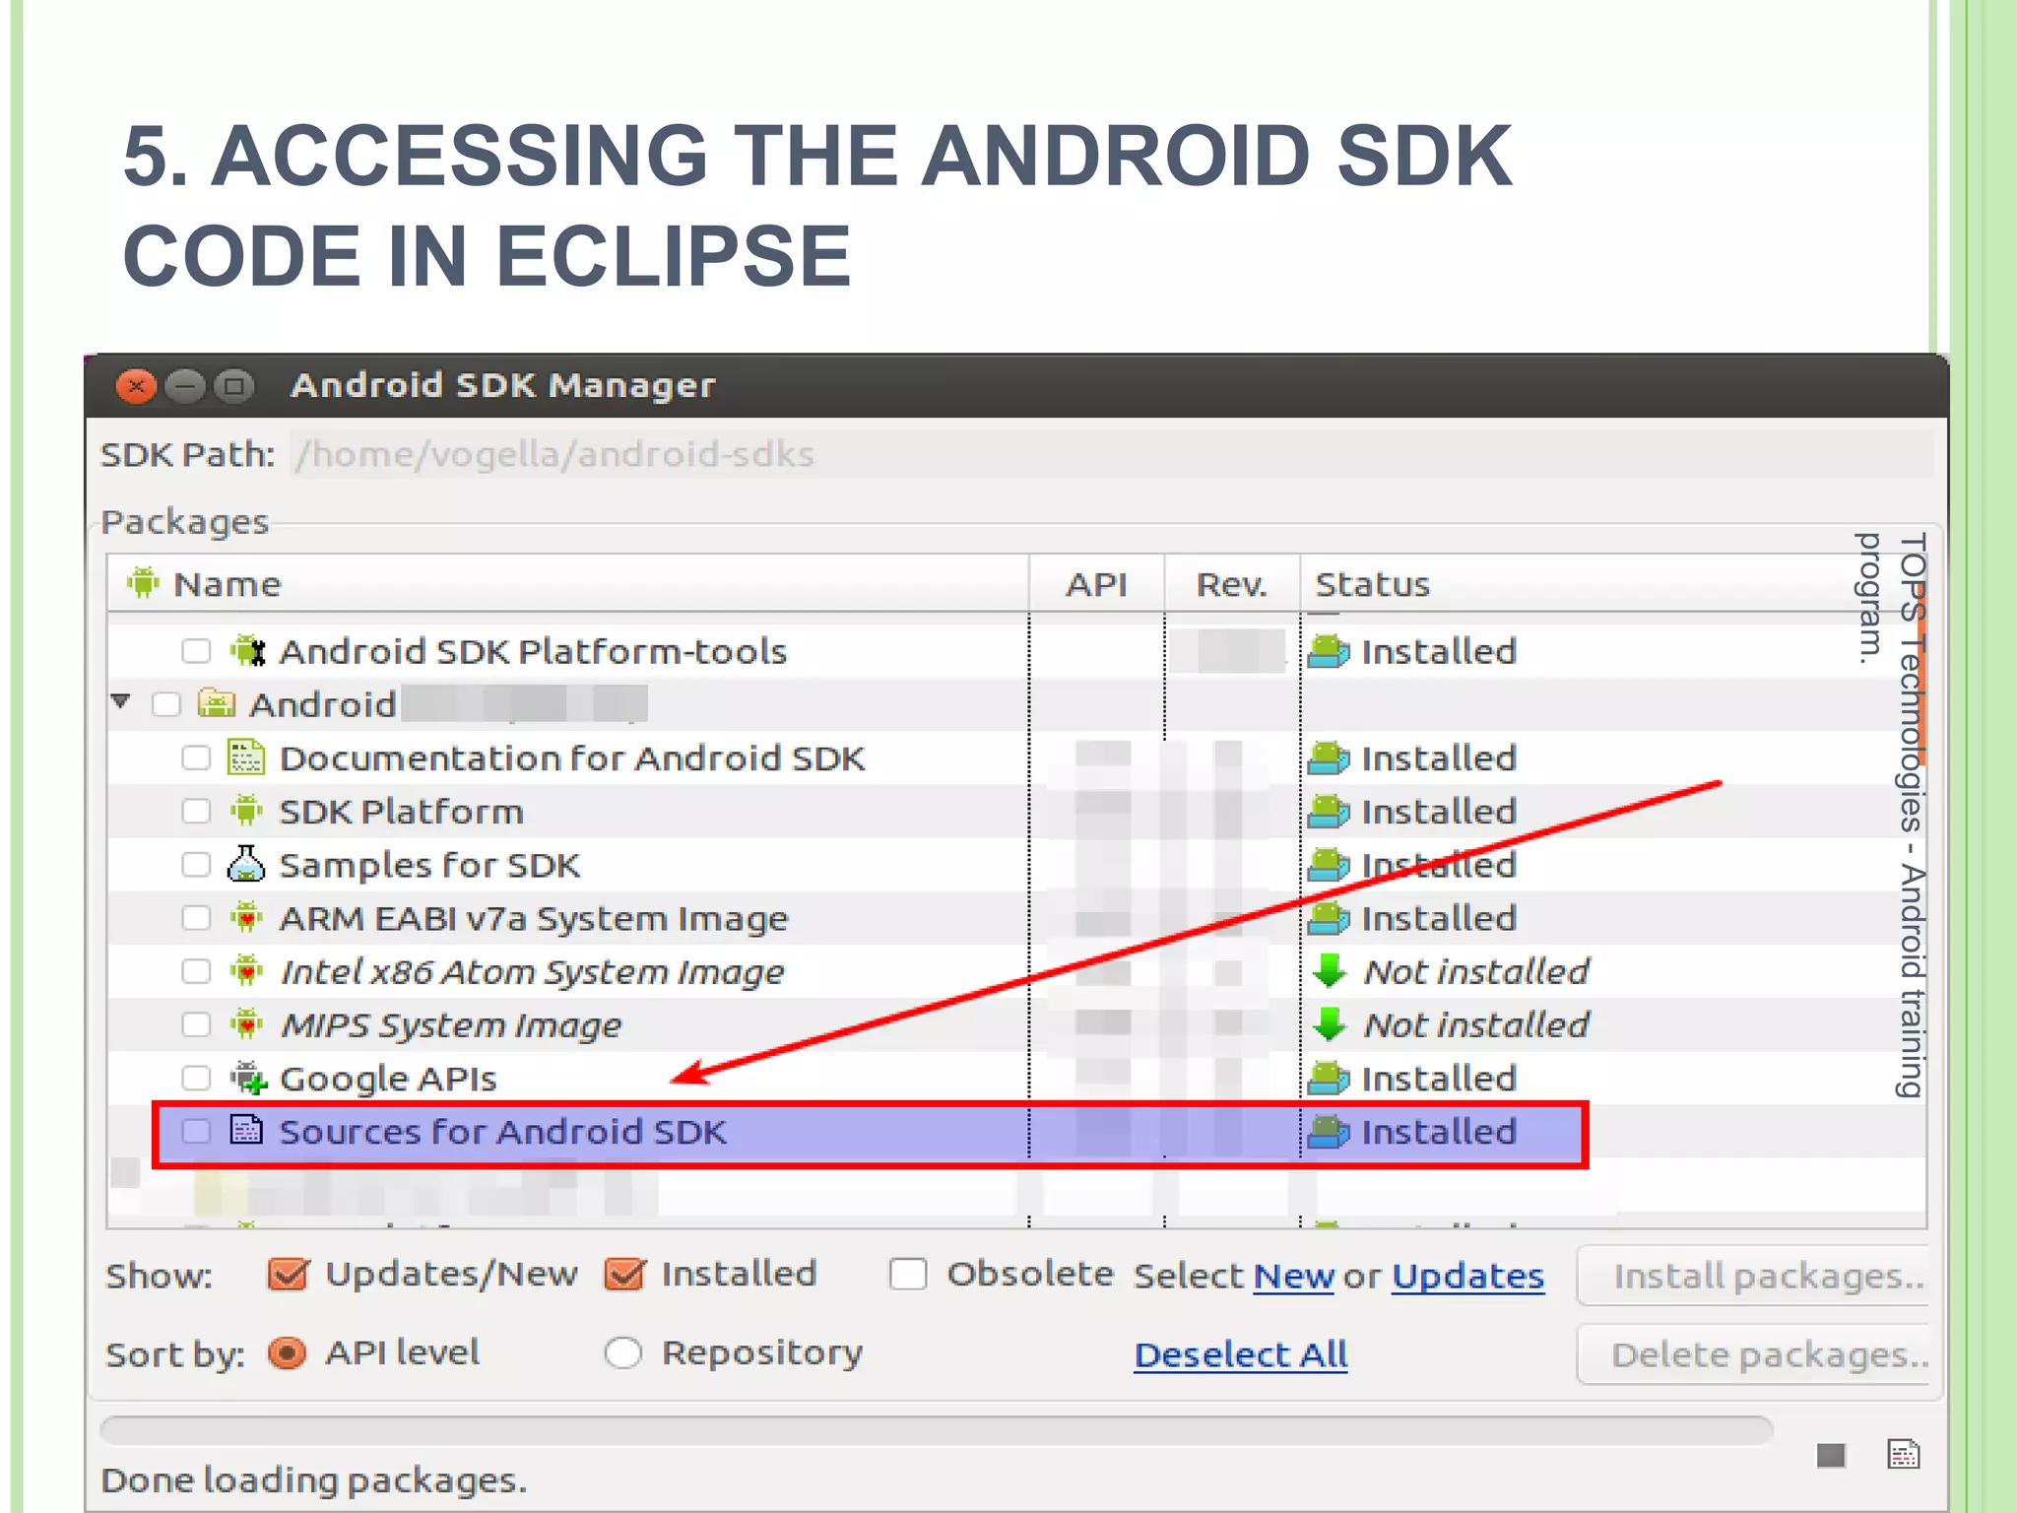The height and width of the screenshot is (1513, 2017).
Task: Toggle the Installed show filter
Action: click(624, 1274)
